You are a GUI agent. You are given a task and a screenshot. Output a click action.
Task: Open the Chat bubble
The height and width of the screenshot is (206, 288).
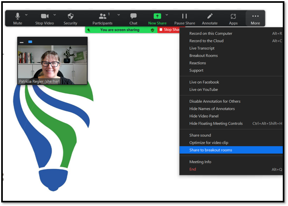pyautogui.click(x=133, y=19)
